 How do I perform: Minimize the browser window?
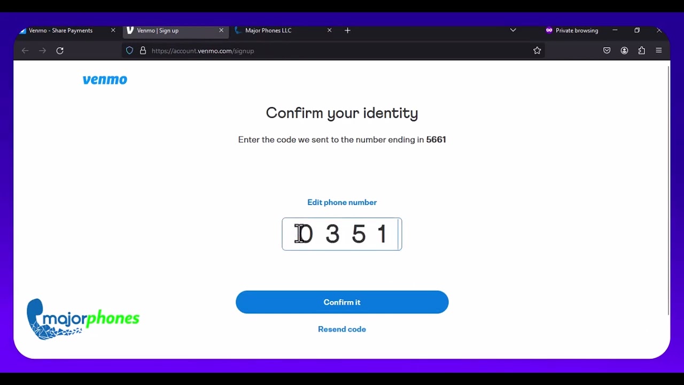tap(615, 30)
